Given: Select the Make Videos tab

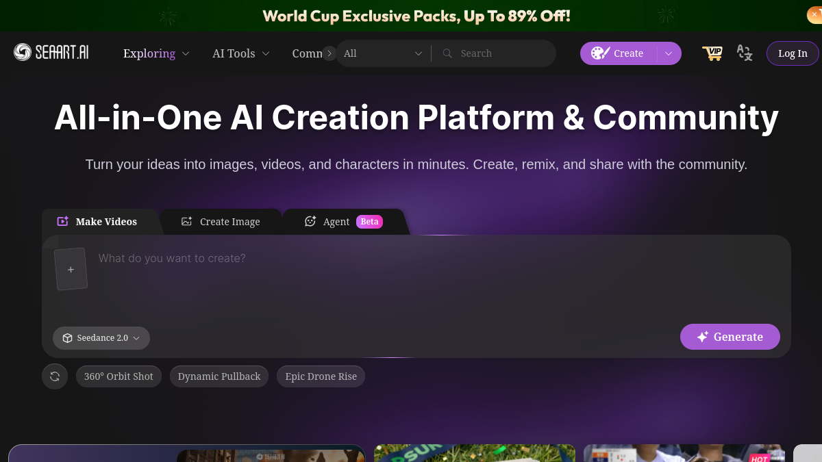Looking at the screenshot, I should [97, 222].
